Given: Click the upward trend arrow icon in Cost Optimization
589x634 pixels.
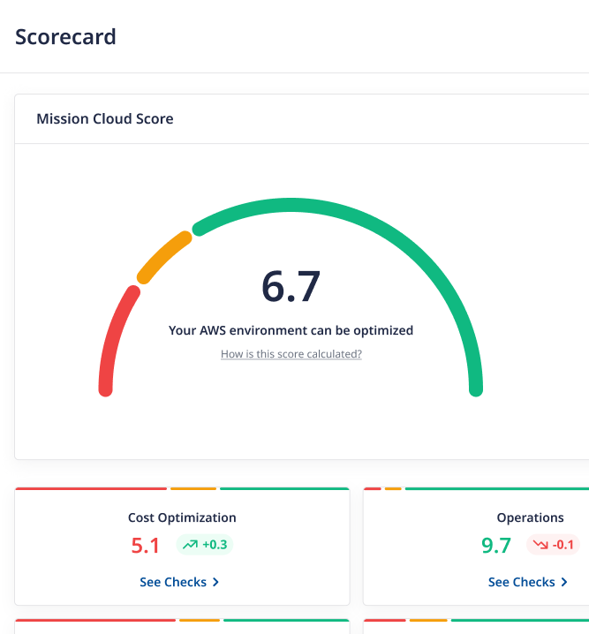Looking at the screenshot, I should 190,545.
